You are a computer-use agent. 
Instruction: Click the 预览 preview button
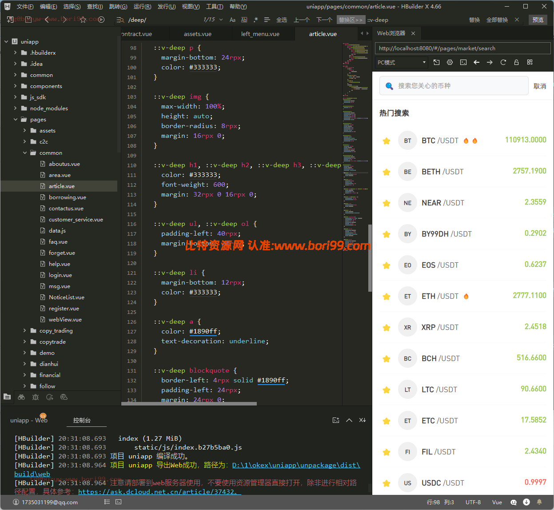(538, 20)
